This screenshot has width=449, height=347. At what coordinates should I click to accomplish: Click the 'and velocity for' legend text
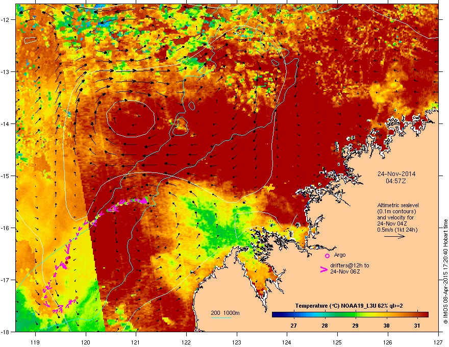coord(395,217)
